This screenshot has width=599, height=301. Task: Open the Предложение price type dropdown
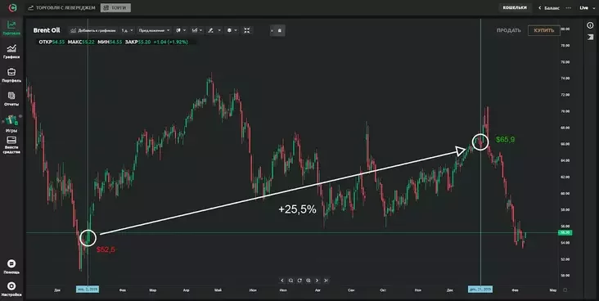(x=155, y=30)
